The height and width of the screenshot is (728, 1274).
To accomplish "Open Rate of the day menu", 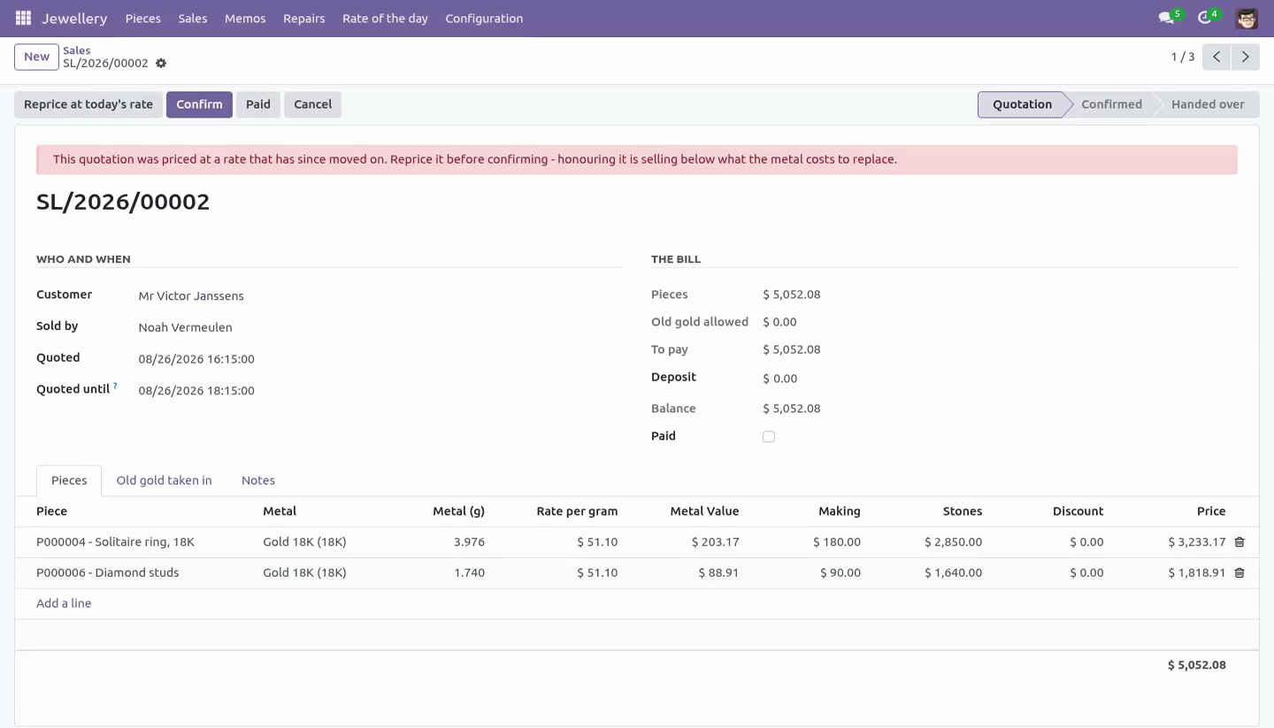I will click(x=385, y=18).
